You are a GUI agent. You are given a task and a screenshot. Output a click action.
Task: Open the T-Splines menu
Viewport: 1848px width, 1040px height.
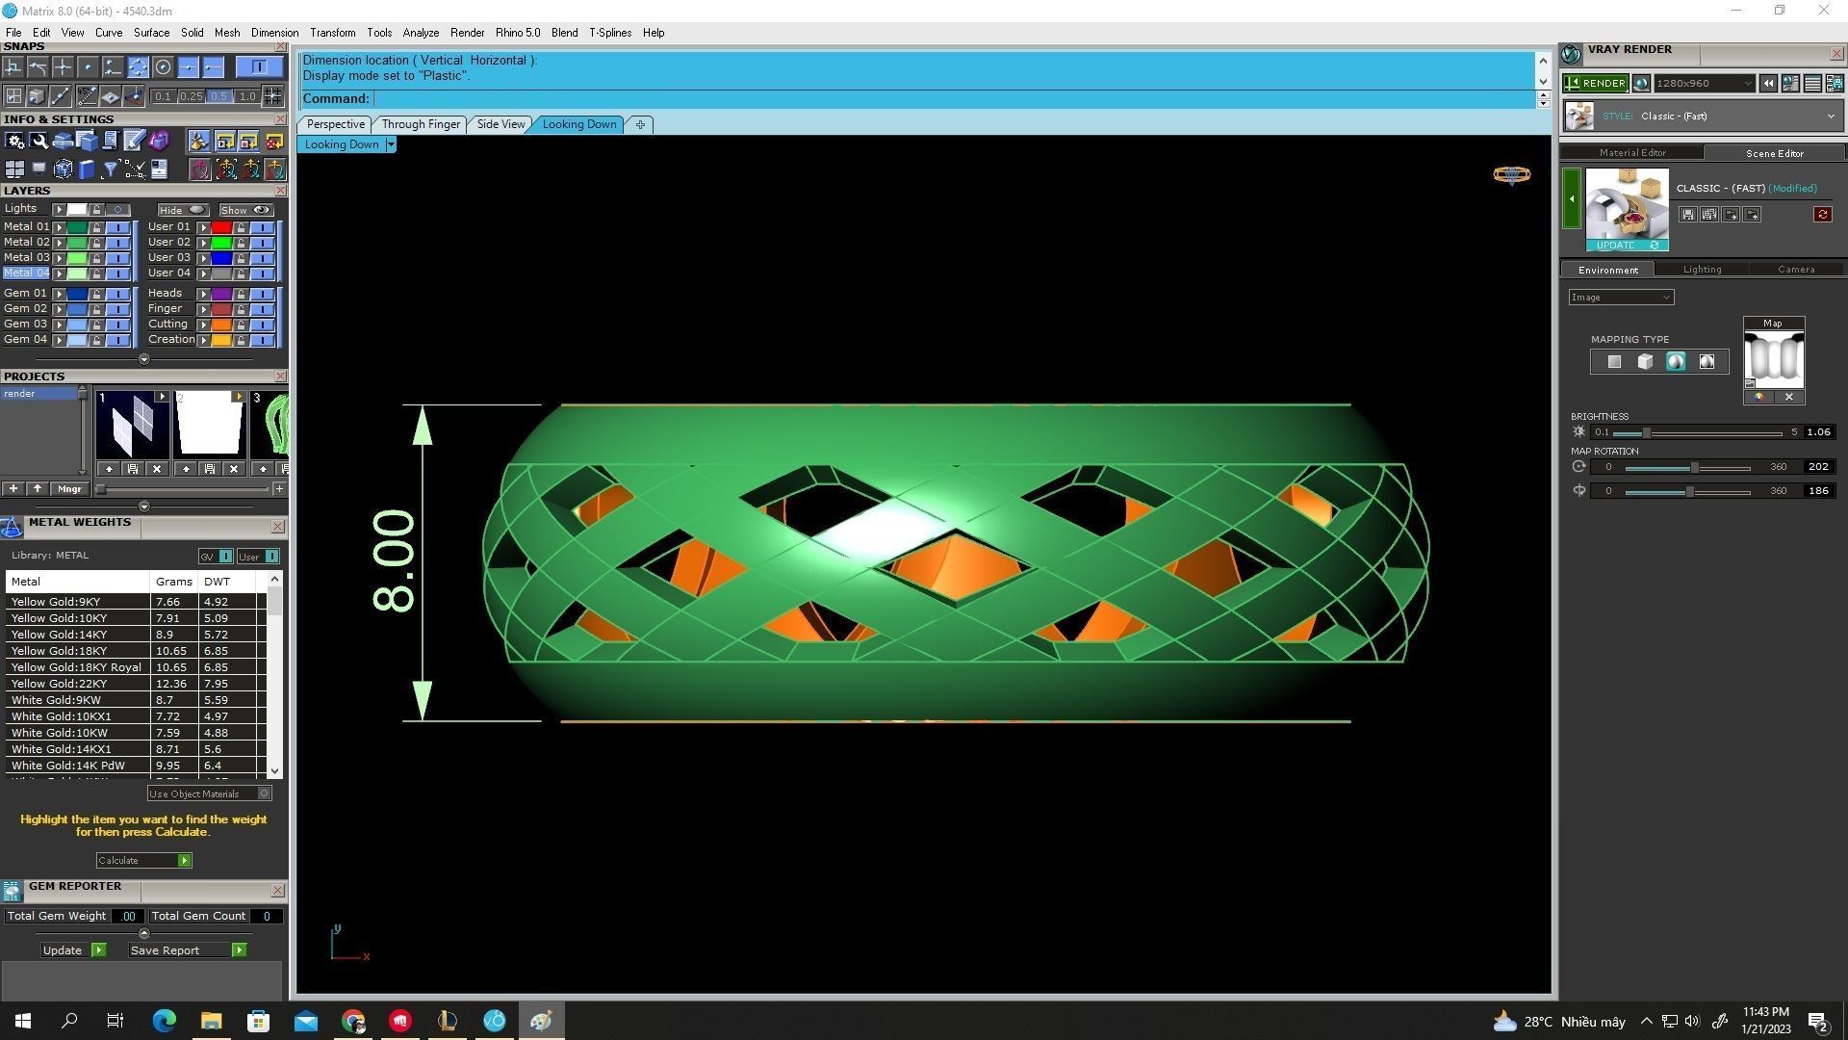tap(609, 33)
